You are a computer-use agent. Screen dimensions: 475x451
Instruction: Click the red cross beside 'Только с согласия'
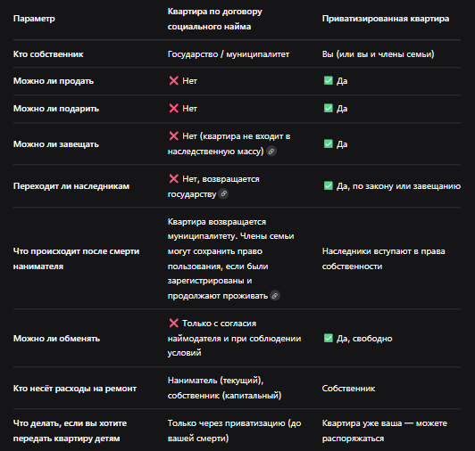click(173, 323)
